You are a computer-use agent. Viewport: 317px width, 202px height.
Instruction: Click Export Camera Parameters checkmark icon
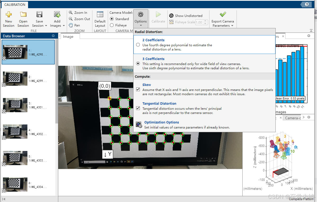[x=223, y=14]
